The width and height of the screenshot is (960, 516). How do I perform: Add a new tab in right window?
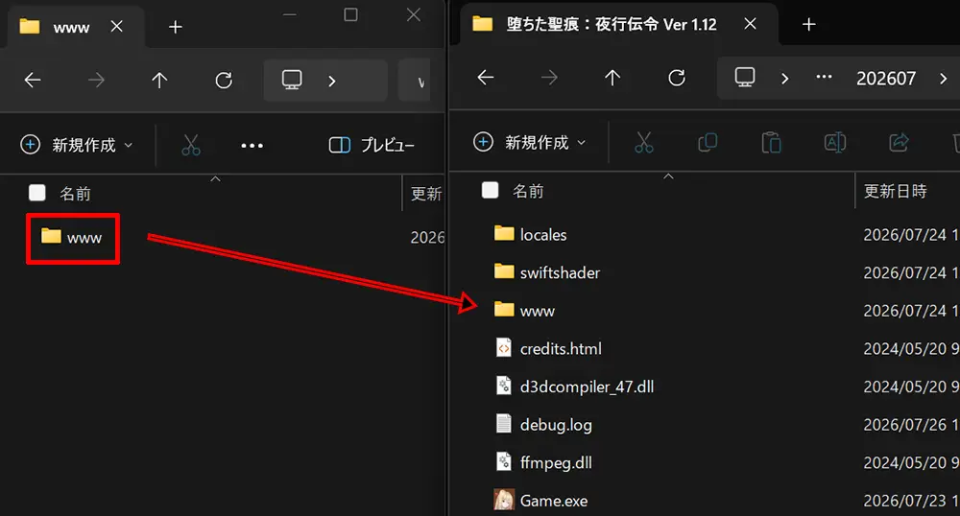[808, 24]
